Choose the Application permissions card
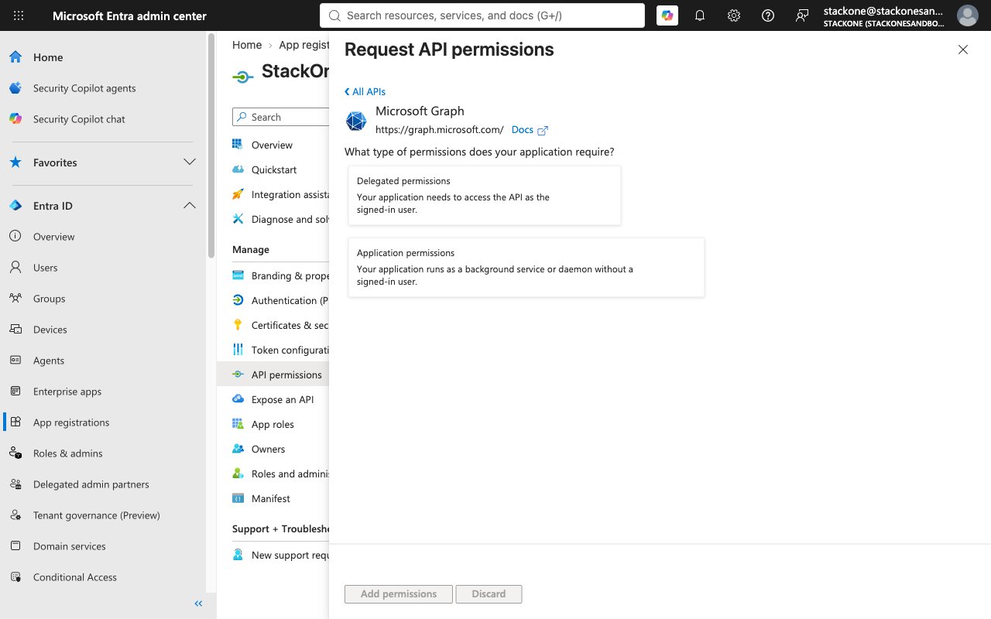The image size is (991, 619). (526, 267)
